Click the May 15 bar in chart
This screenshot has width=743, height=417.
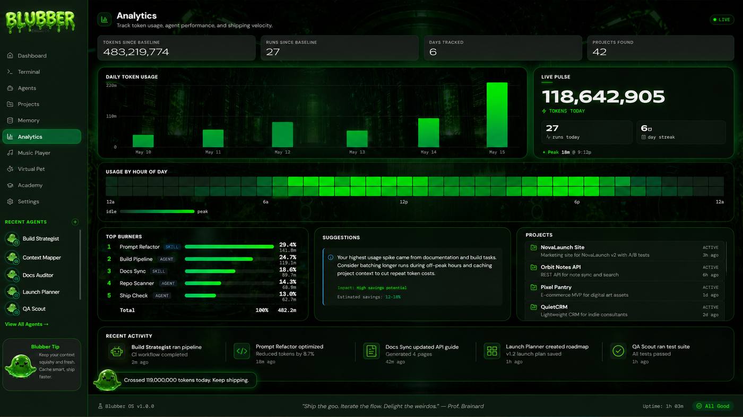click(497, 115)
